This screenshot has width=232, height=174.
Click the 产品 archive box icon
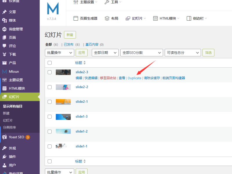click(4, 63)
